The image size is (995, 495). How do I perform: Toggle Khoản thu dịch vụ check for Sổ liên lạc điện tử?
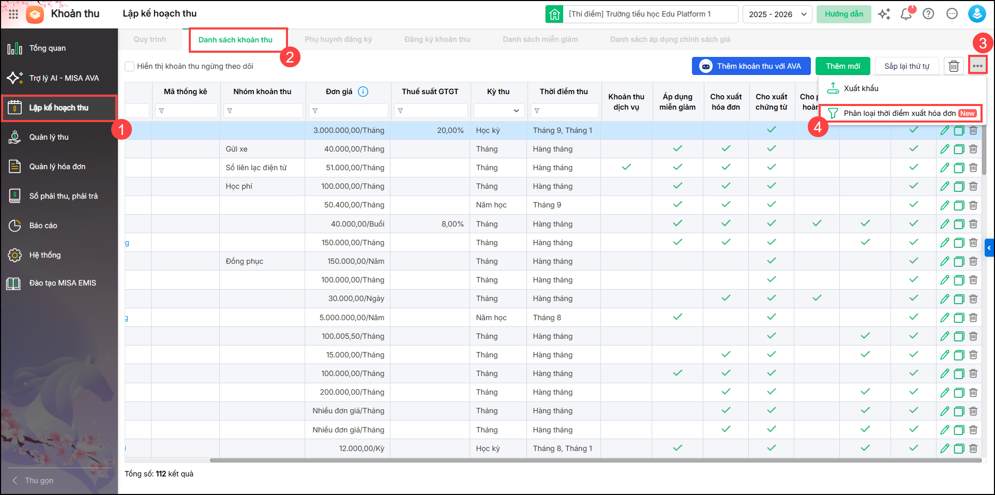coord(626,167)
